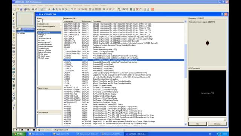Click the Отмена cancel button
Image resolution: width=241 pixels, height=136 pixels.
coord(217,124)
